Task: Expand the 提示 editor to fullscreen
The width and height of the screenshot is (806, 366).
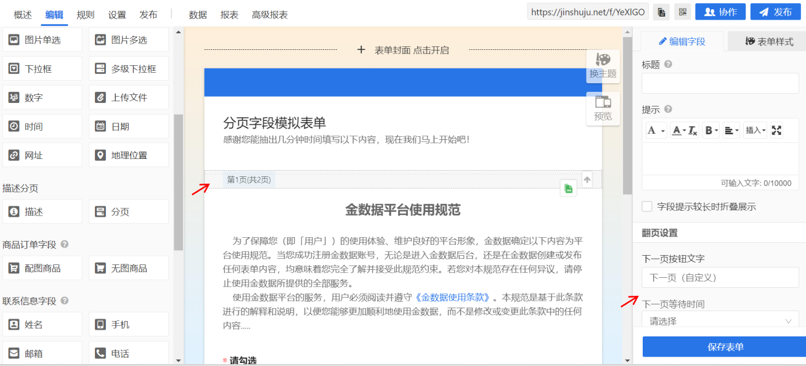Action: (776, 130)
